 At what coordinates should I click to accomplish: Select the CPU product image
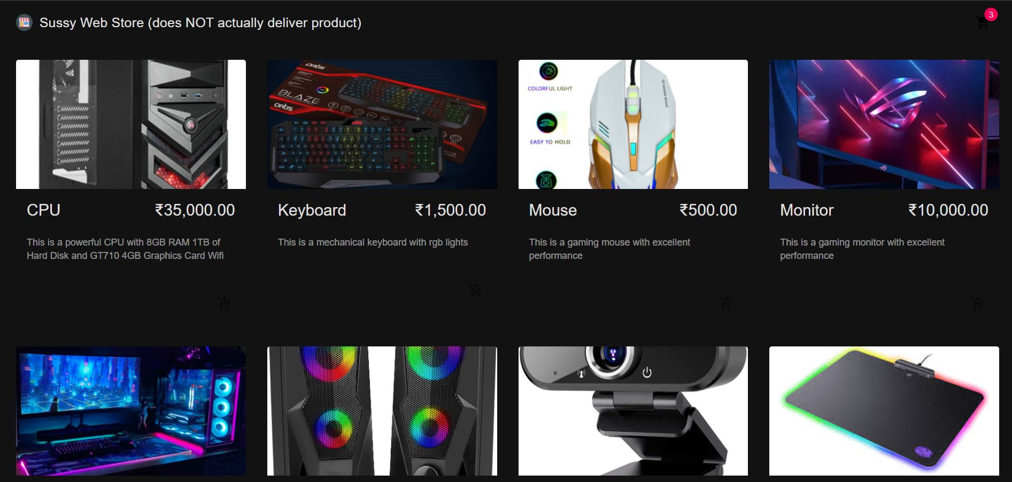(131, 124)
